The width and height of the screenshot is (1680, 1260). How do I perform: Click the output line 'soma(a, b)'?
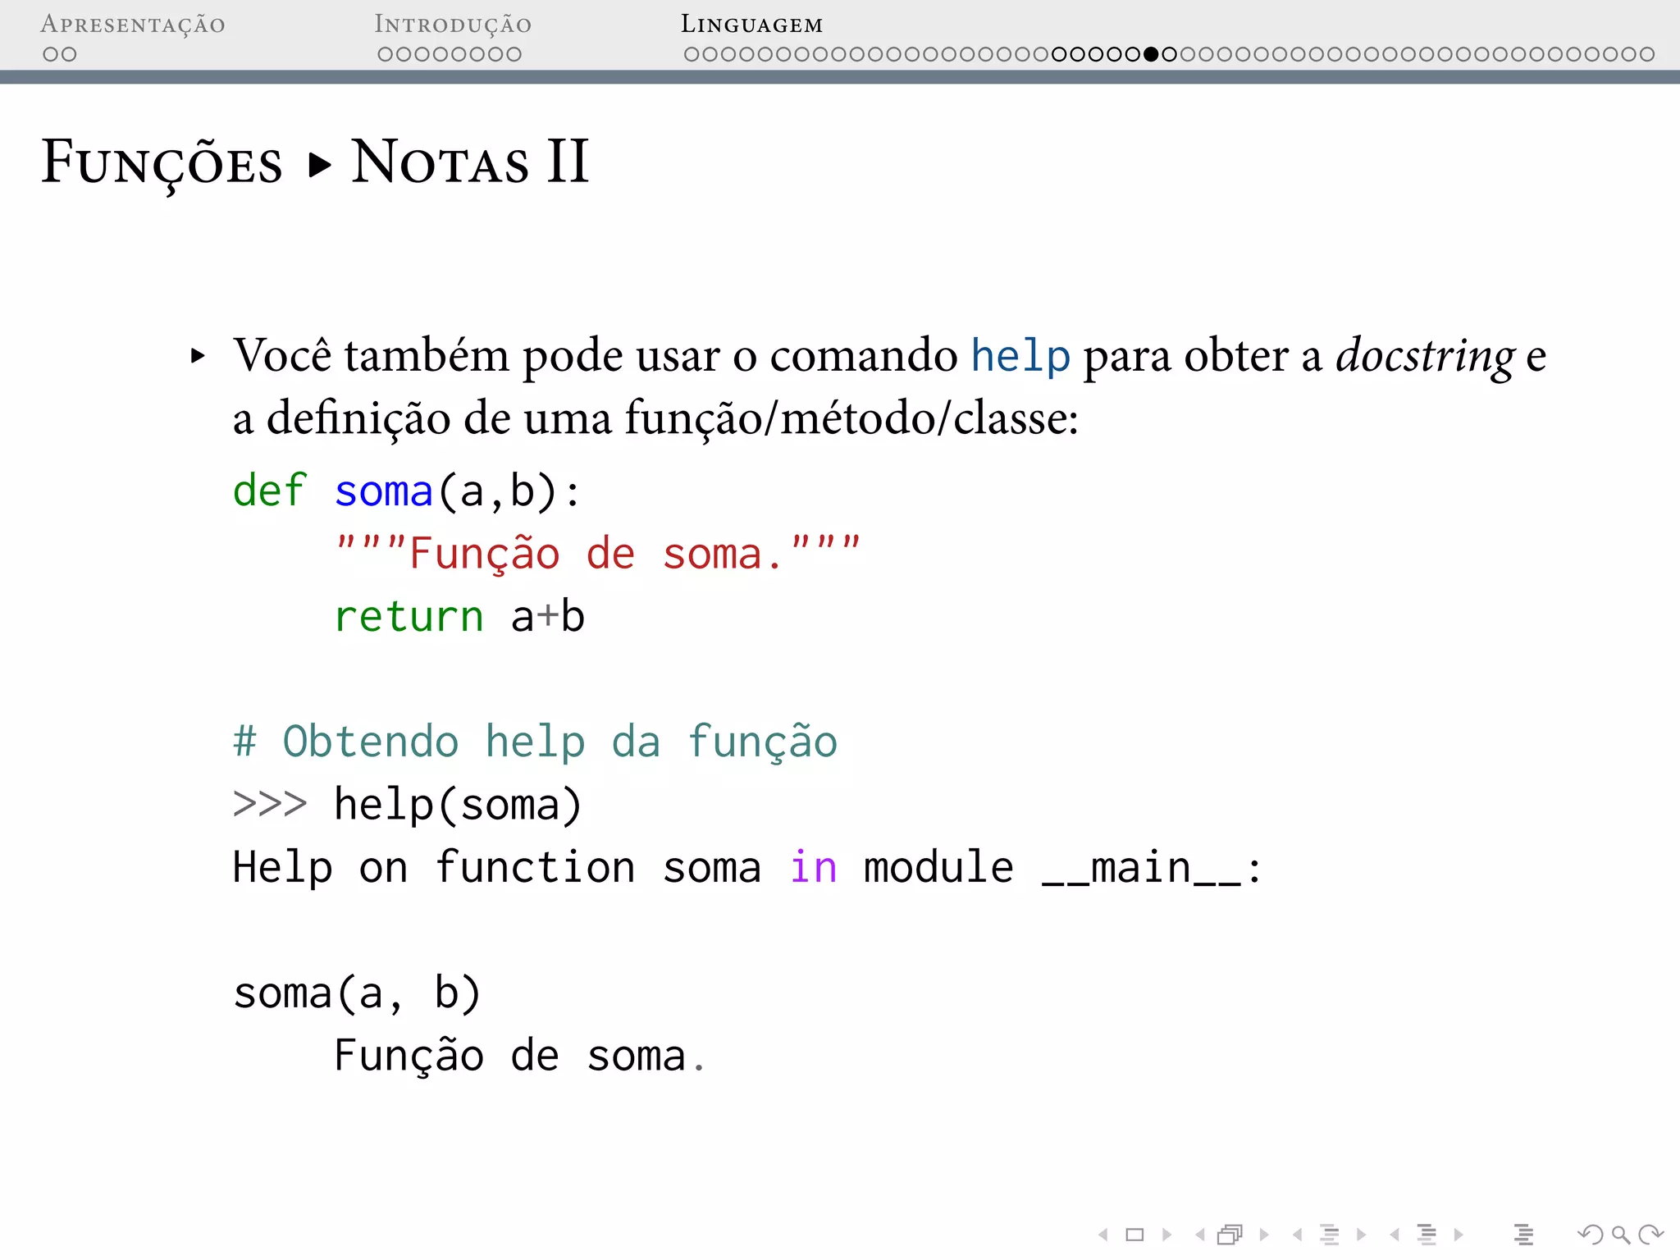click(357, 993)
